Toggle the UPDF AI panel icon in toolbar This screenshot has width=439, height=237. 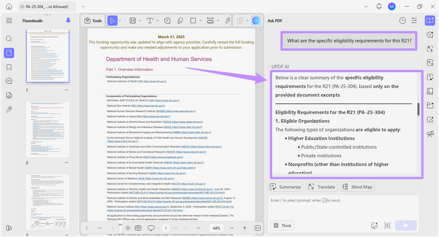(x=256, y=21)
